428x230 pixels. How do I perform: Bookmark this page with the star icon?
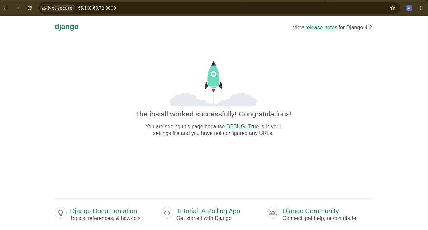392,8
